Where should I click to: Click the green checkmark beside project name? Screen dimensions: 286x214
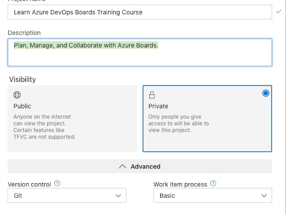coord(278,11)
